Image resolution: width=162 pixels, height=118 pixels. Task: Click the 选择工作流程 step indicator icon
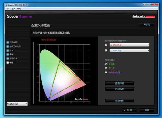[x=8, y=46]
